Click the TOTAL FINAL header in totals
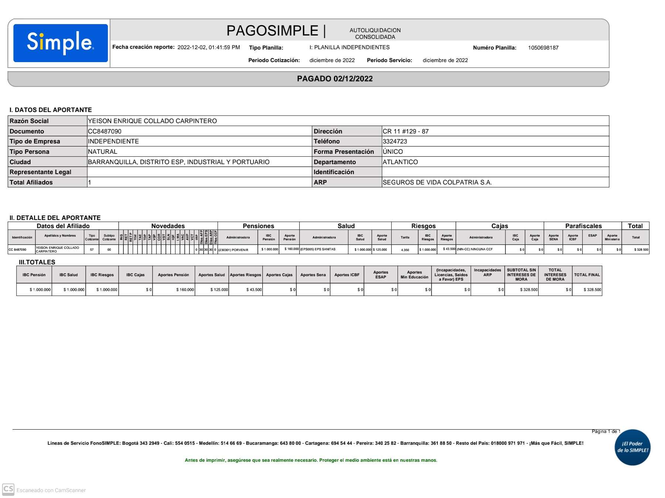Viewport: 665px width, 498px height. [587, 275]
